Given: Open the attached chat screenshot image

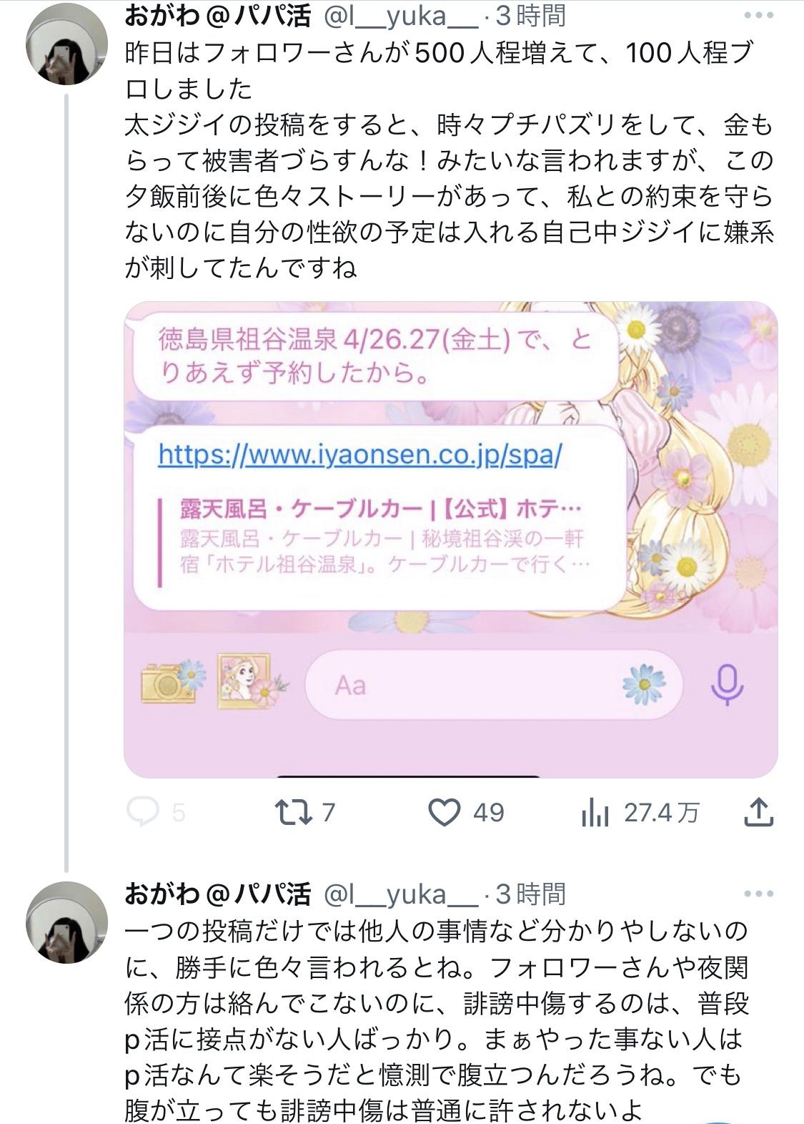Looking at the screenshot, I should point(451,539).
